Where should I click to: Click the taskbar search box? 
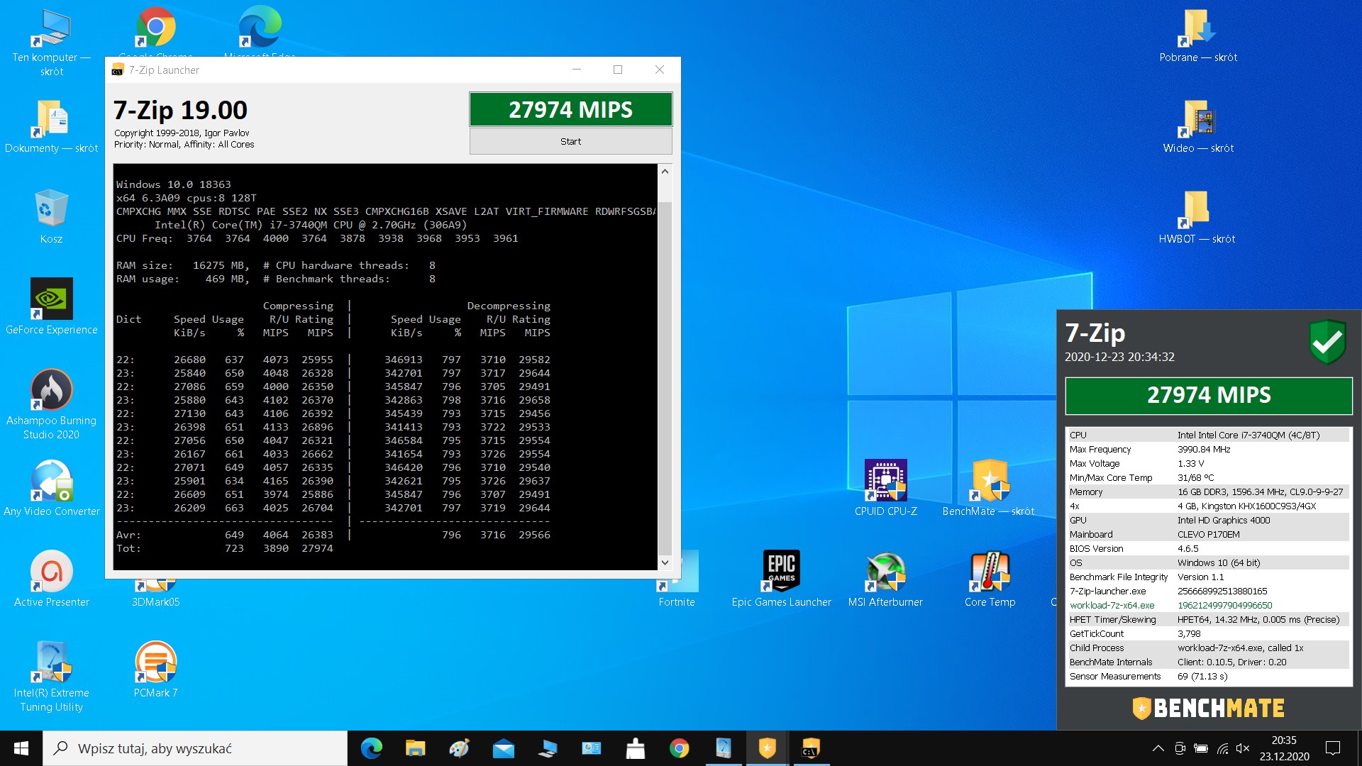[195, 748]
